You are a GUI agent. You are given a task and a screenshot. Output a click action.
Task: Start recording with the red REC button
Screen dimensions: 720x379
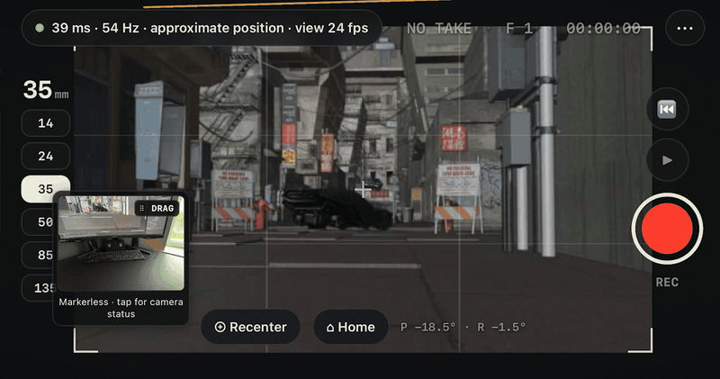tap(667, 229)
